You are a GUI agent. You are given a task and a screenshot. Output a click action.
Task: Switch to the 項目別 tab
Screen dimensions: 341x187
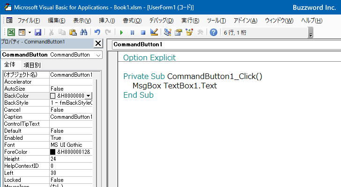32,65
